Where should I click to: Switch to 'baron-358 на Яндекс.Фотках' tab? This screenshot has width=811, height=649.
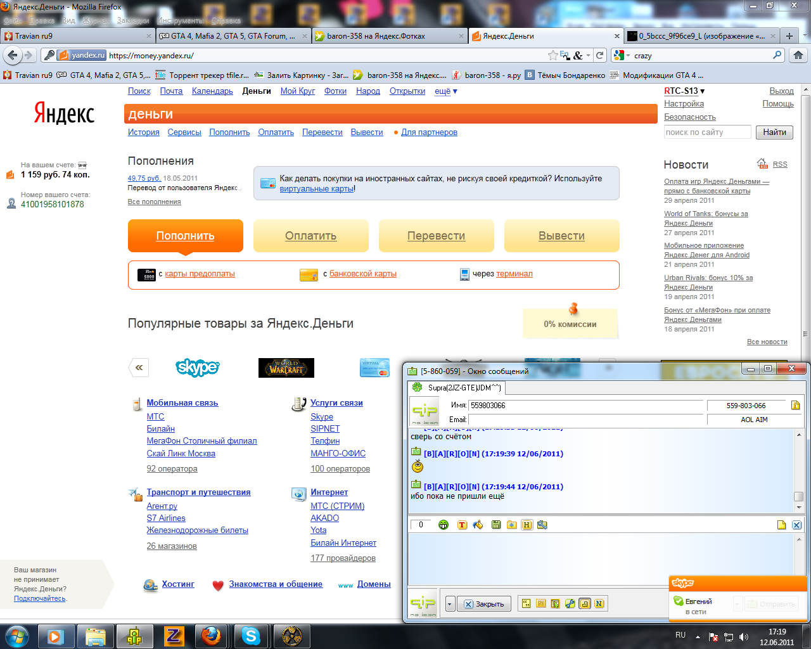point(390,36)
